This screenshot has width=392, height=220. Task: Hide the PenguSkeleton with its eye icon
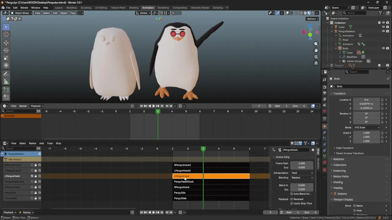click(383, 31)
